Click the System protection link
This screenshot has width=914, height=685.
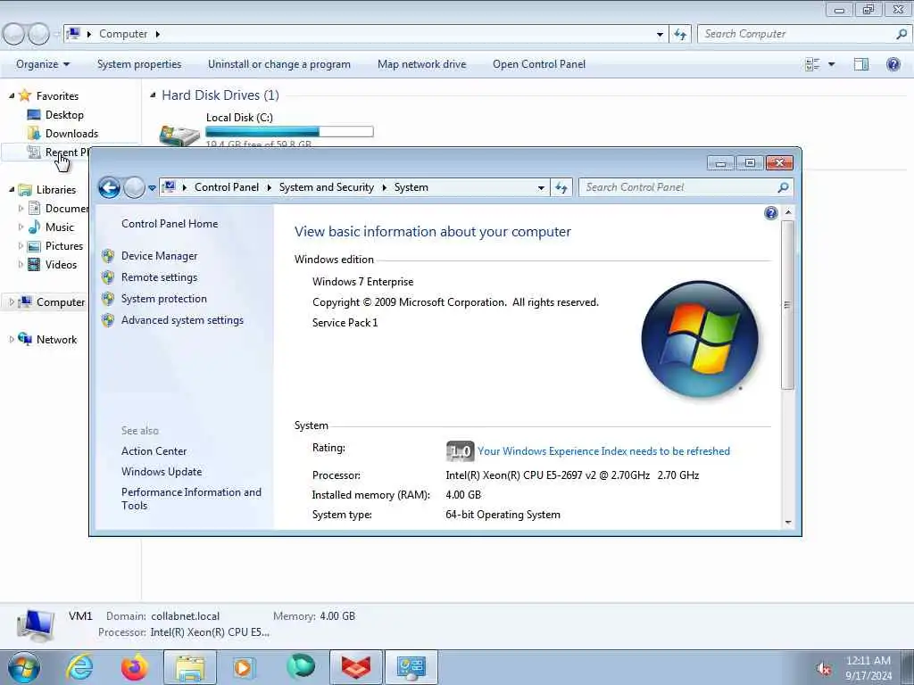[x=164, y=299]
